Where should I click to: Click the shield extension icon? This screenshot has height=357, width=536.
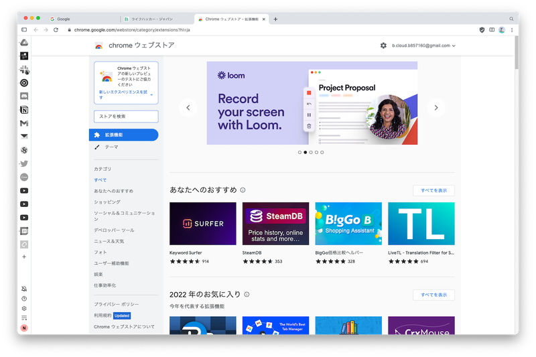pyautogui.click(x=482, y=29)
